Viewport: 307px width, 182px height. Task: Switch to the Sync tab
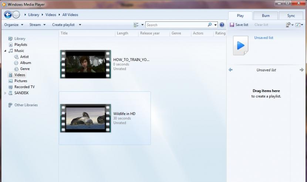click(x=291, y=16)
